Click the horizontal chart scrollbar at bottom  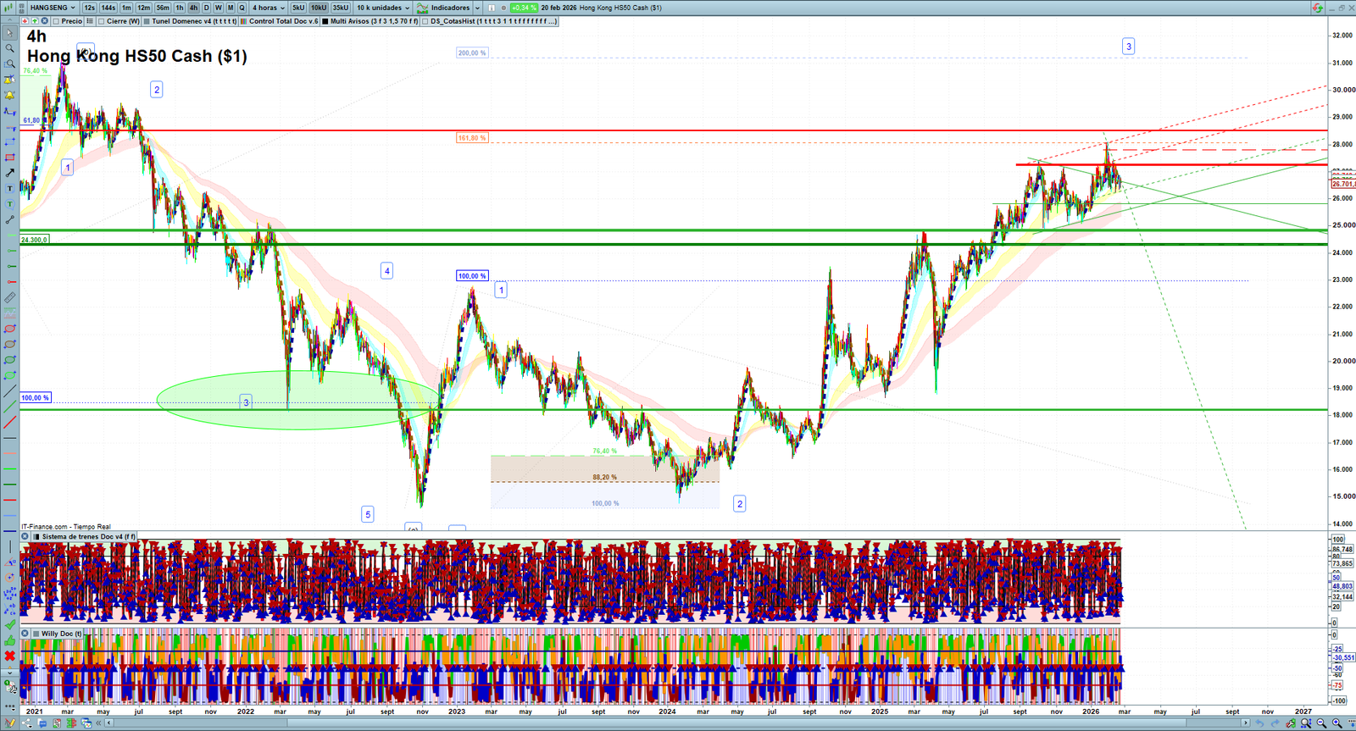[x=678, y=723]
